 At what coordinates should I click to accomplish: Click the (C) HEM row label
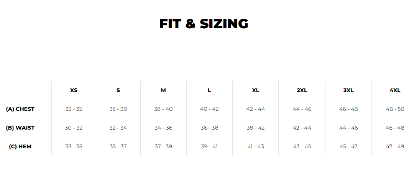pos(20,146)
